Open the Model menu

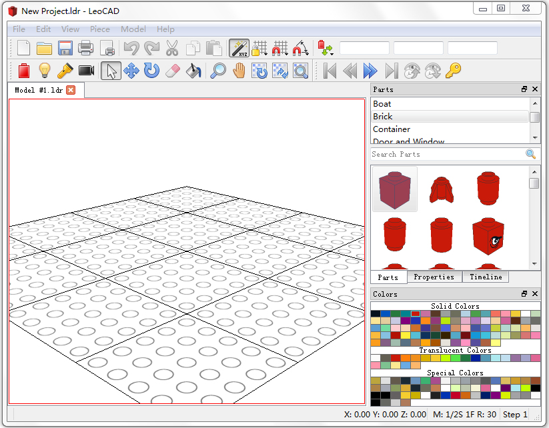coord(133,29)
